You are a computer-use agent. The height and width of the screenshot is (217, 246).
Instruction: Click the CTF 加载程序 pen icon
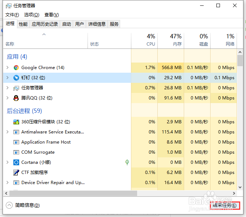pyautogui.click(x=16, y=173)
